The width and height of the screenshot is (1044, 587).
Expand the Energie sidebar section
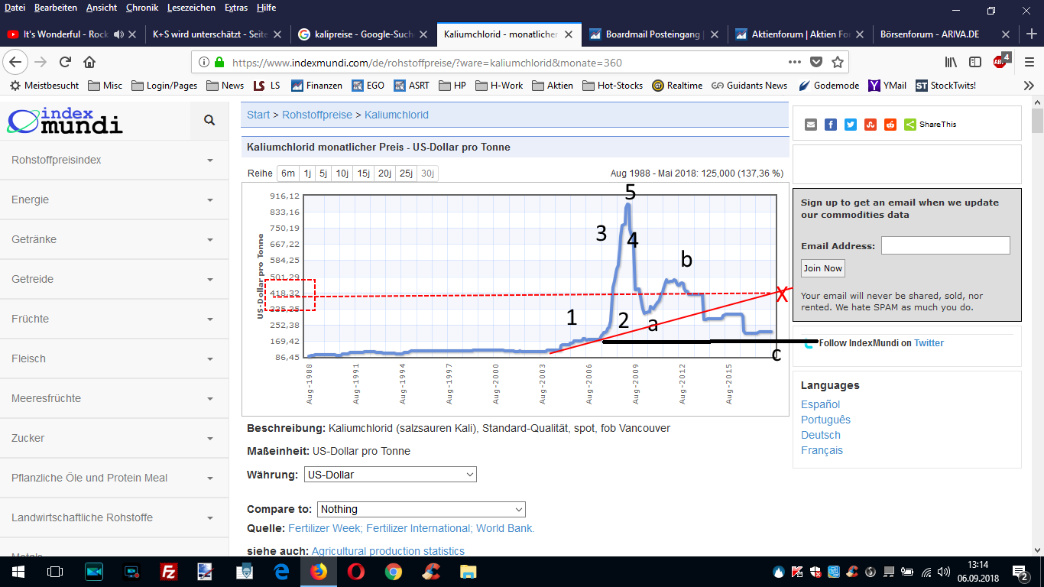coord(114,200)
